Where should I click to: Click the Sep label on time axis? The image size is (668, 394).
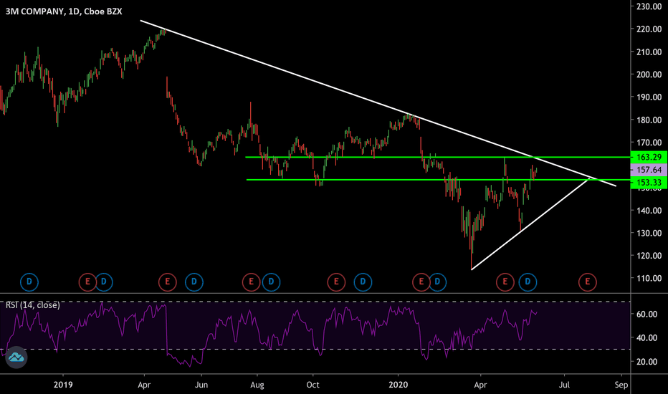click(x=621, y=385)
